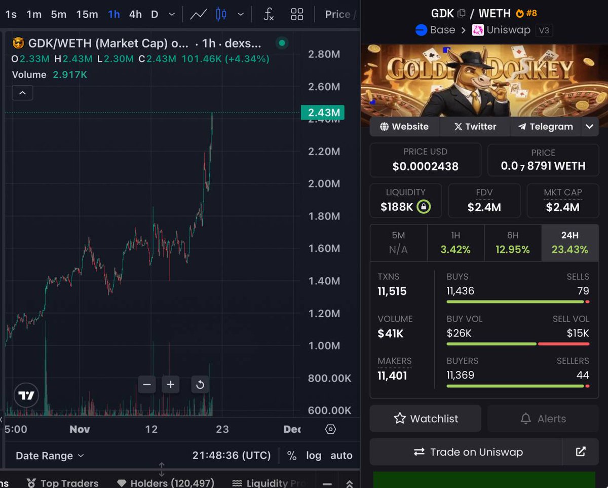The image size is (608, 488).
Task: Open the Website link
Action: (404, 127)
